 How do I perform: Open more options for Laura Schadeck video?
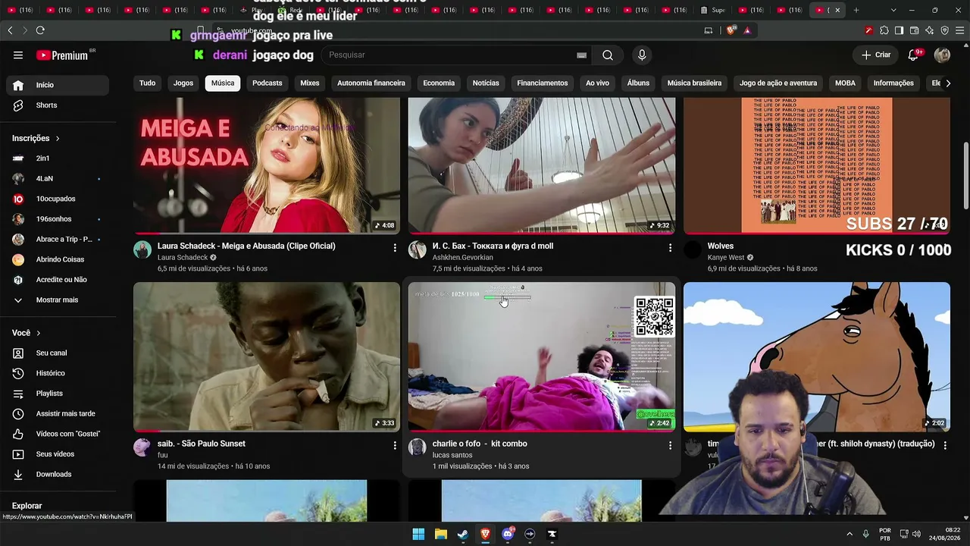pyautogui.click(x=395, y=247)
